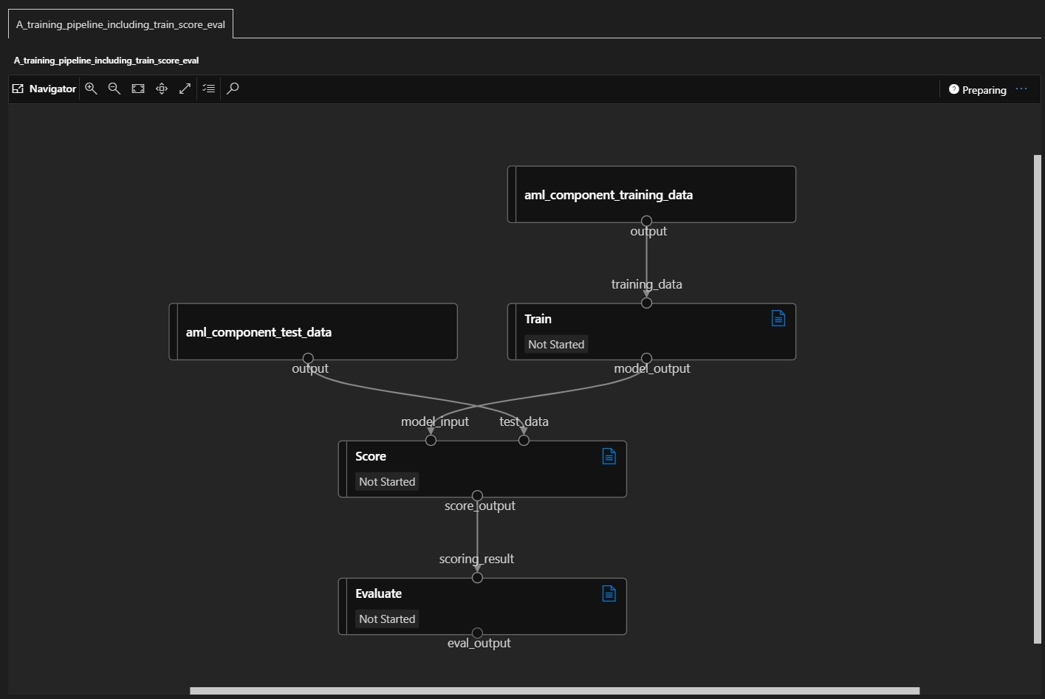
Task: Click the zoom to fit icon
Action: (x=138, y=89)
